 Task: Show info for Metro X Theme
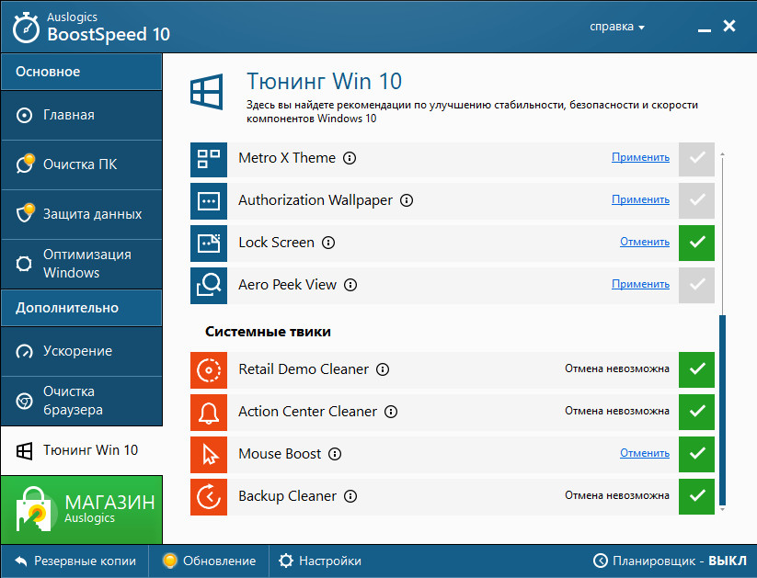(x=350, y=158)
